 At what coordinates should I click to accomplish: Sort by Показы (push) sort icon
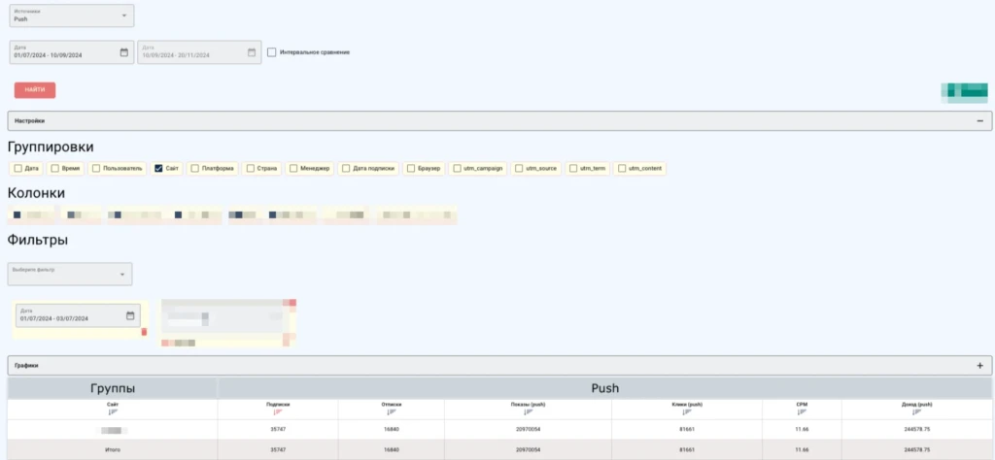click(x=528, y=411)
